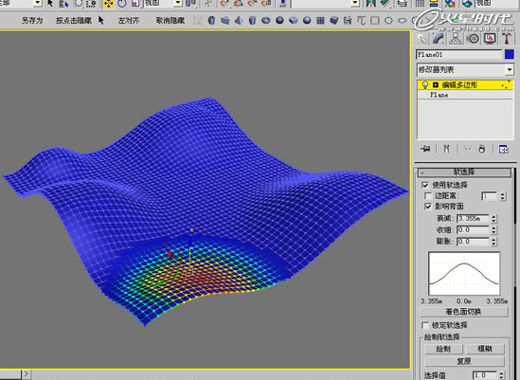Open the Utilities hammer panel tab
The height and width of the screenshot is (380, 520).
(507, 39)
